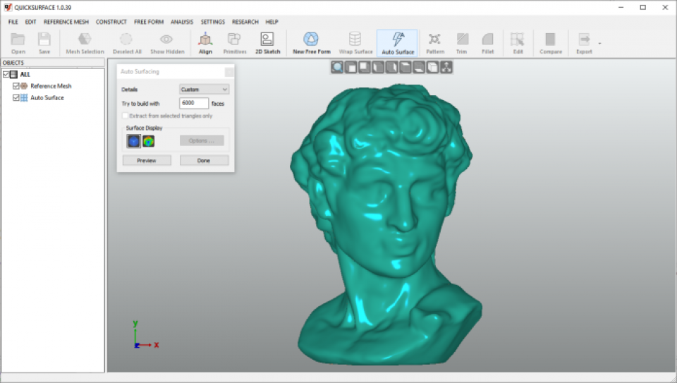Open the EDIT menu
This screenshot has height=383, width=677.
(x=30, y=22)
